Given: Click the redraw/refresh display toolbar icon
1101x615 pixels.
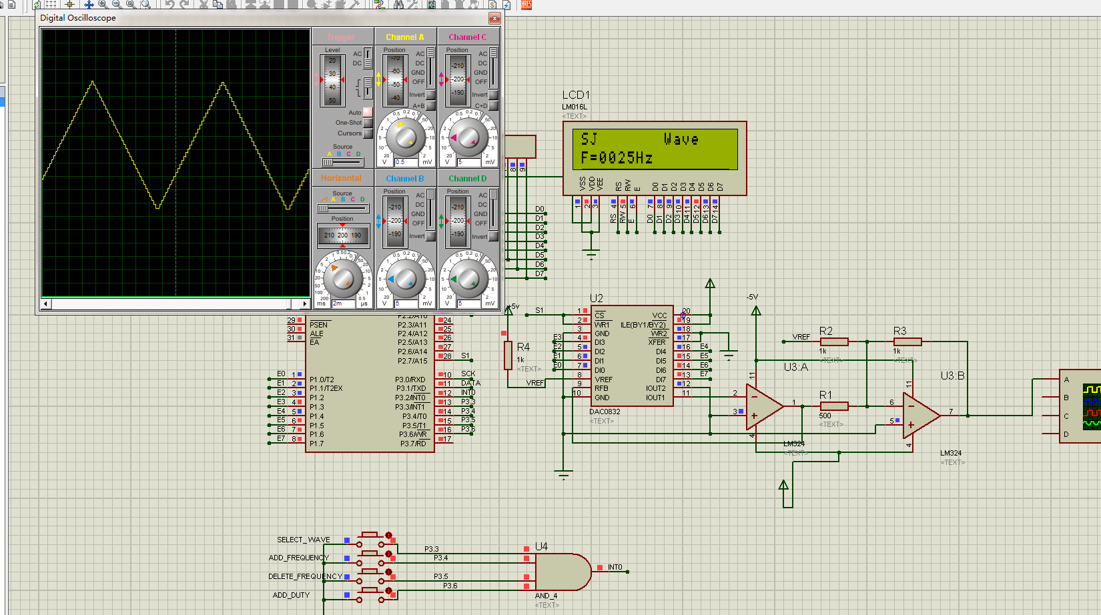Looking at the screenshot, I should pos(37,4).
